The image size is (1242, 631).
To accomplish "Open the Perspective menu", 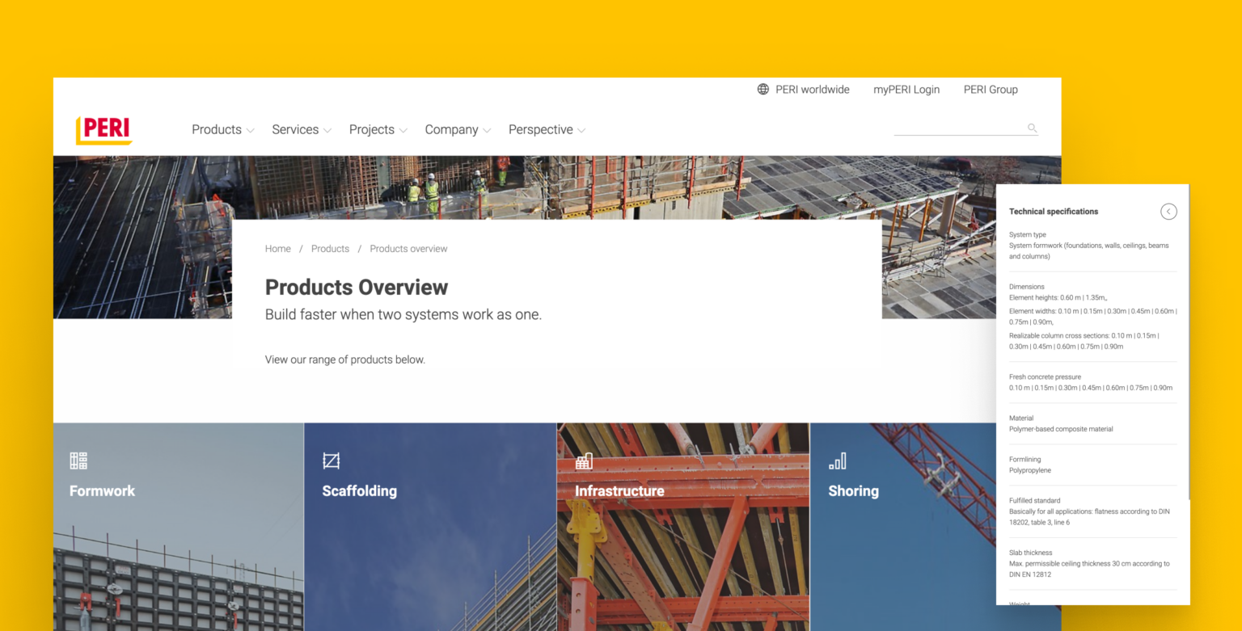I will pyautogui.click(x=540, y=129).
